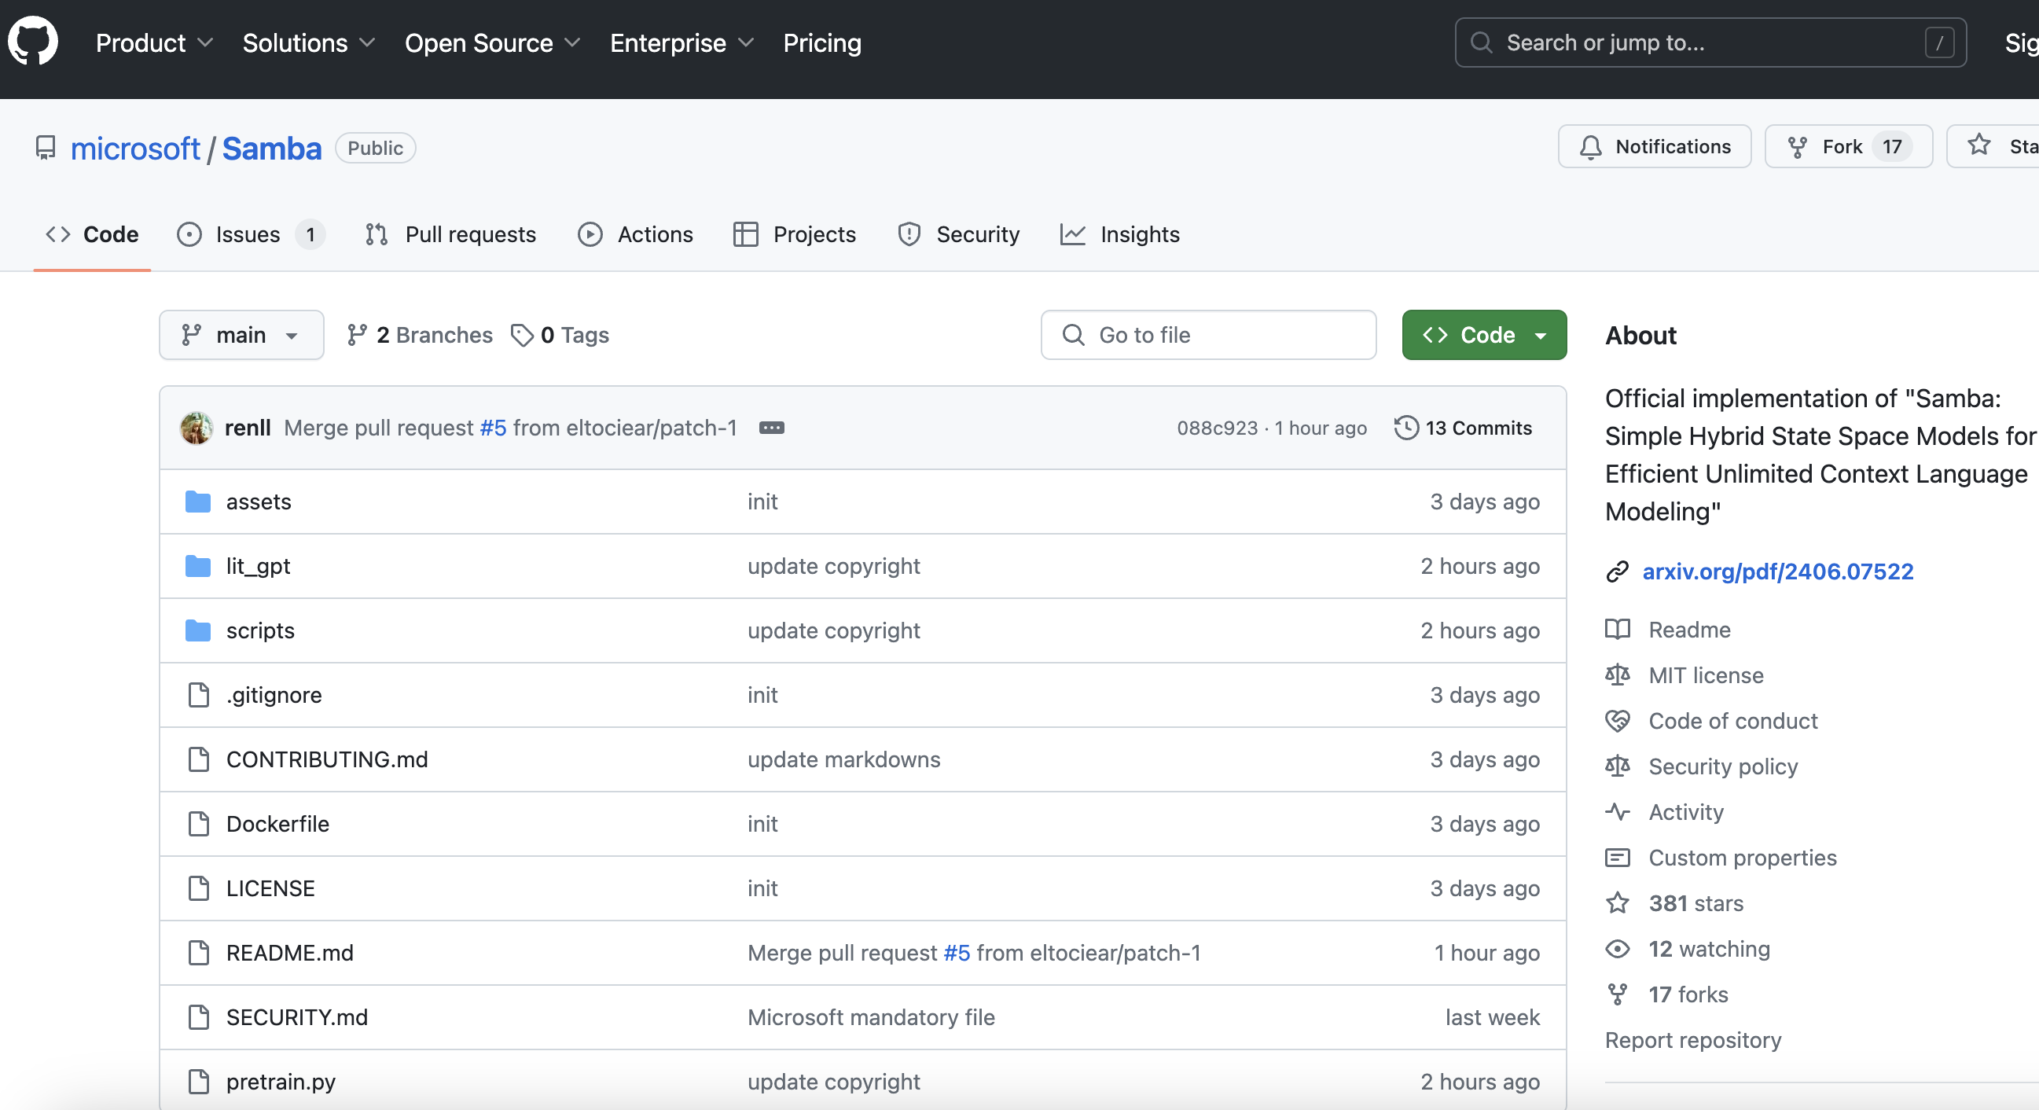Open the .gitignore file

[x=274, y=694]
